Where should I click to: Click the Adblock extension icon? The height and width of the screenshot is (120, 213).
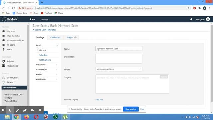click(194, 8)
